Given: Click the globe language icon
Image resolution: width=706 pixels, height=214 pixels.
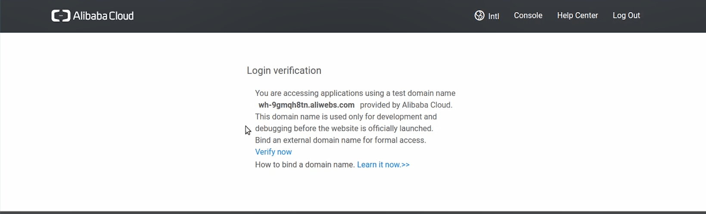Looking at the screenshot, I should pyautogui.click(x=479, y=15).
